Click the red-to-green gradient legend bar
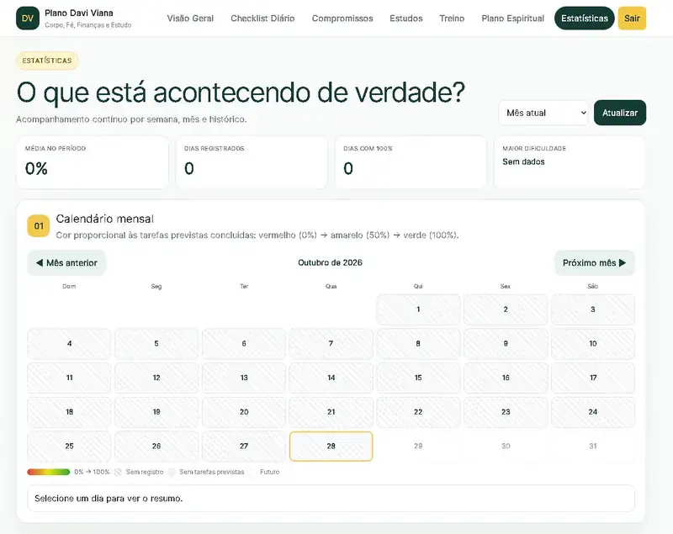This screenshot has height=534, width=673. [x=49, y=472]
